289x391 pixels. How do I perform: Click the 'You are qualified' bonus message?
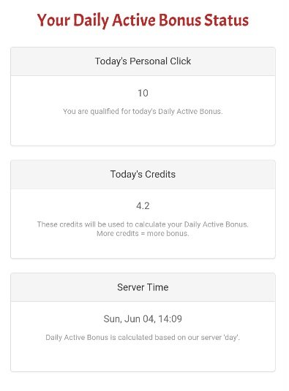143,112
